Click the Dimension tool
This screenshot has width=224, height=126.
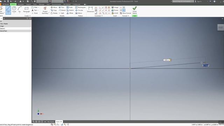coord(91,9)
